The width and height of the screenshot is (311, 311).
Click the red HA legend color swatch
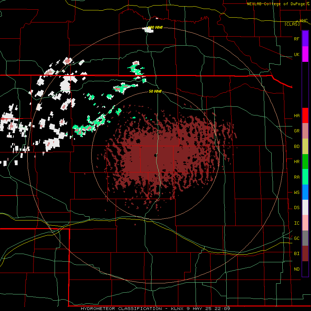click(305, 115)
